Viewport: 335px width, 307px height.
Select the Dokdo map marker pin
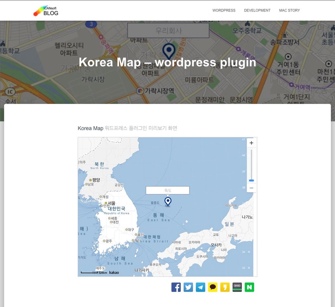pos(168,201)
